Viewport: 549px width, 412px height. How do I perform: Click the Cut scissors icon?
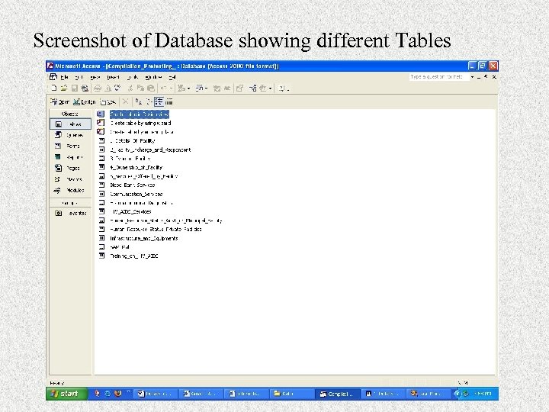click(x=130, y=88)
